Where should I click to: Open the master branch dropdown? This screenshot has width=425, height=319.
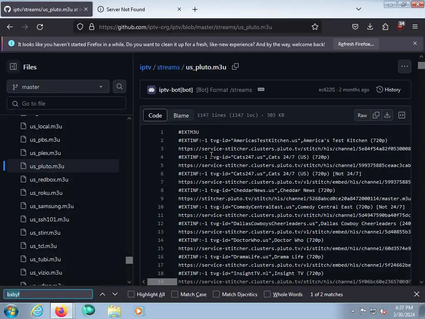point(58,87)
